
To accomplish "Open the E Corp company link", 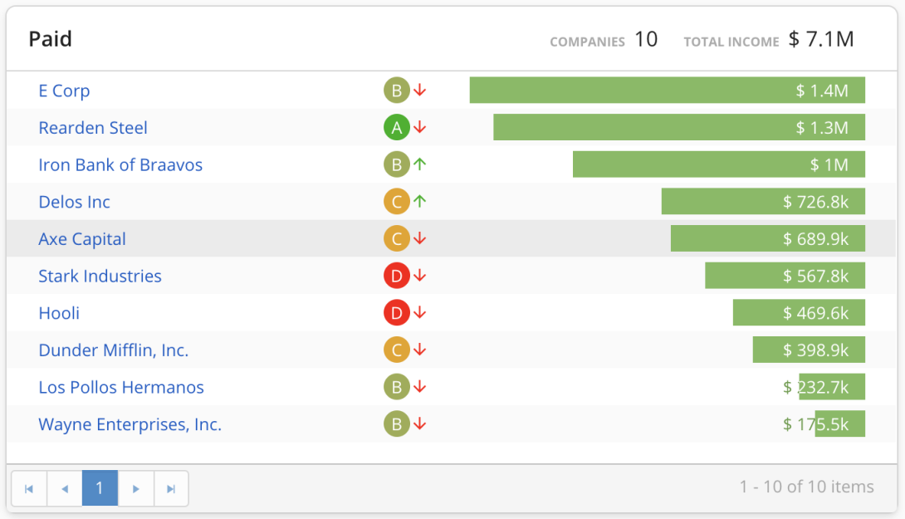I will (x=64, y=91).
